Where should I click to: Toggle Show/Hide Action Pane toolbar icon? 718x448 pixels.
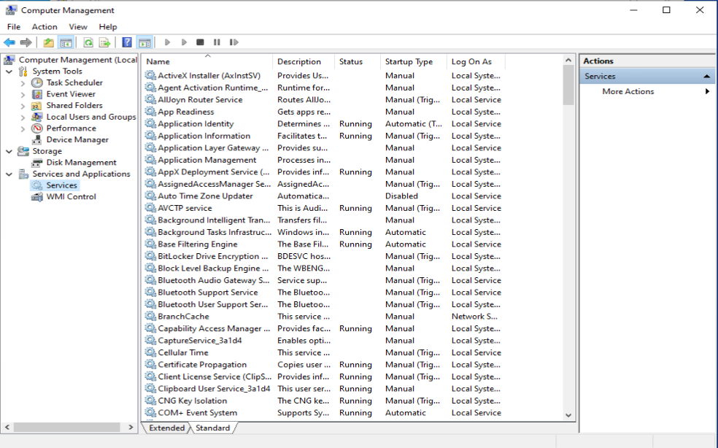(x=144, y=42)
